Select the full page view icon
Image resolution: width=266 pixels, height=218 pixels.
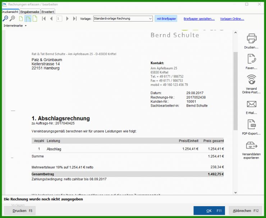[35, 18]
